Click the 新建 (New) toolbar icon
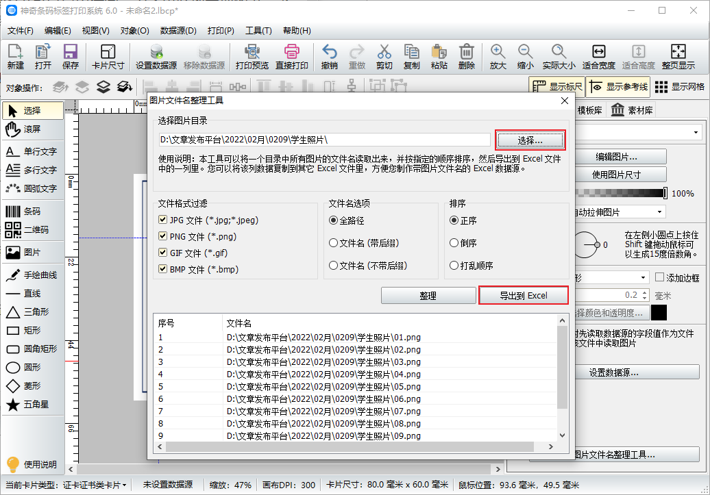710x495 pixels. [x=15, y=57]
